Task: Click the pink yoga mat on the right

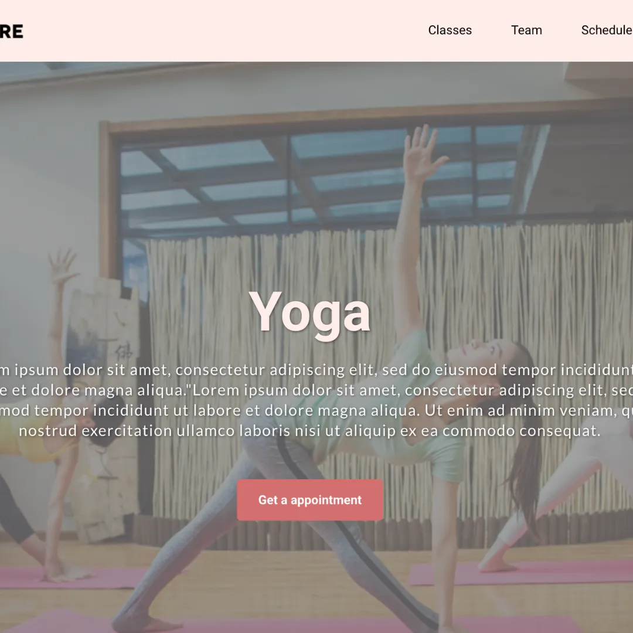Action: (x=521, y=573)
